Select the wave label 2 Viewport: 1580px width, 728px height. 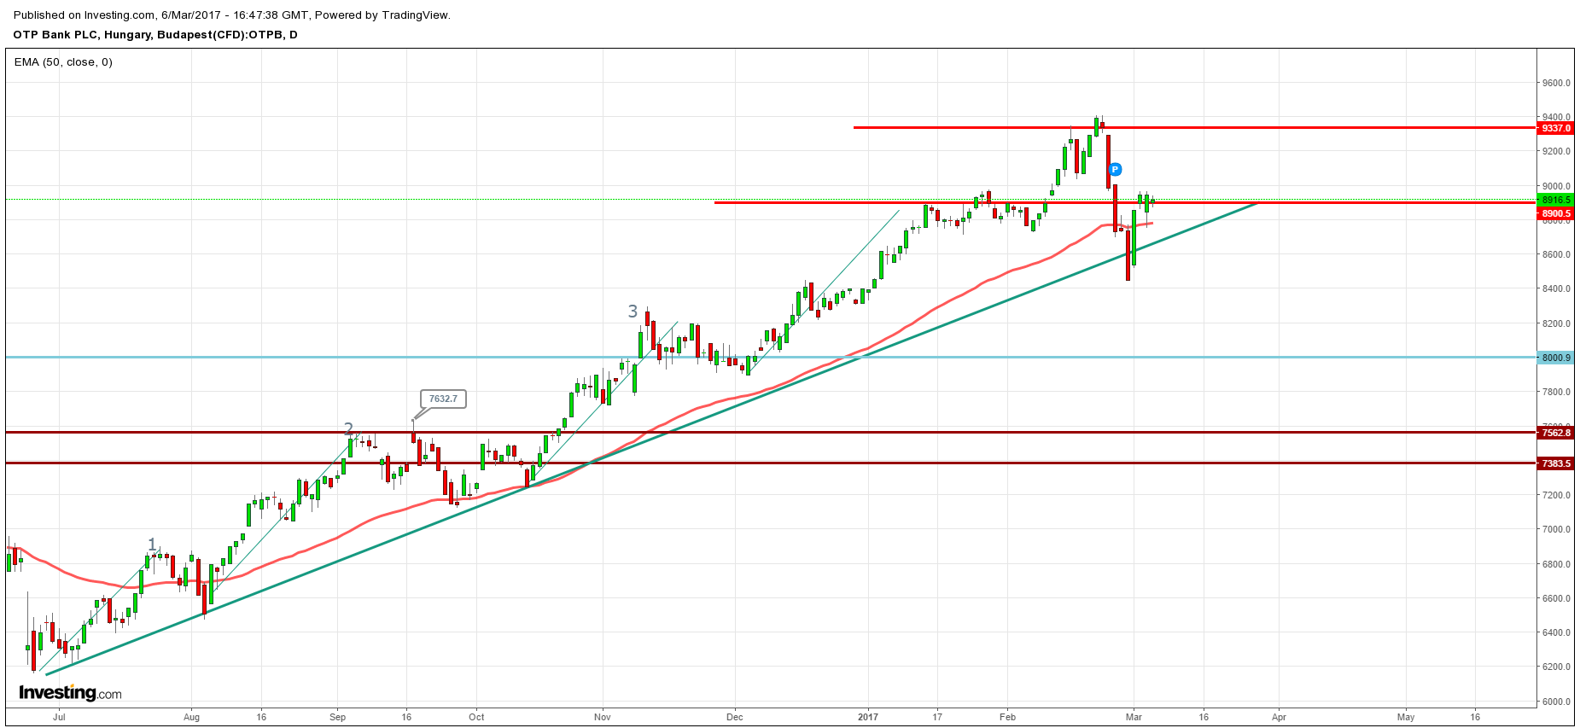tap(348, 428)
